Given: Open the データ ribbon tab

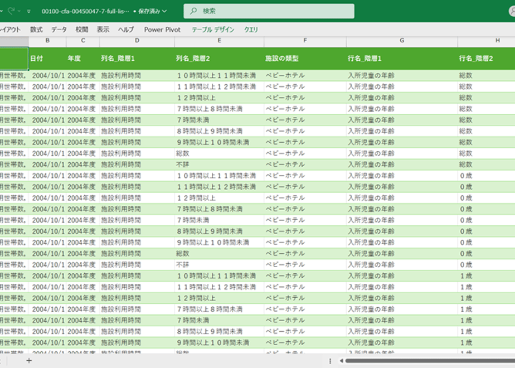Looking at the screenshot, I should (x=59, y=30).
